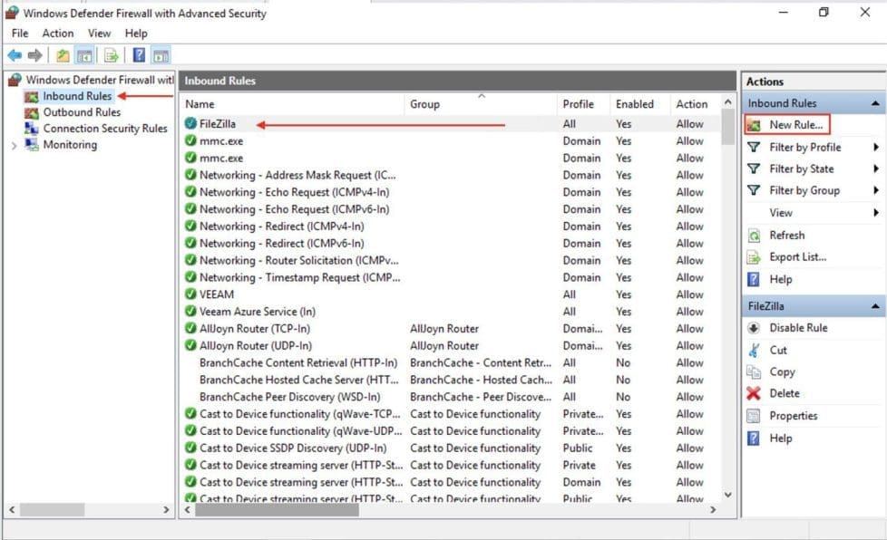Open the View menu in menu bar
This screenshot has height=540, width=887.
tap(100, 34)
